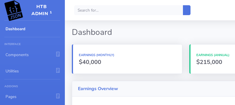This screenshot has height=105, width=235.
Task: Click the Earnings (Annual) card label
Action: 213,55
